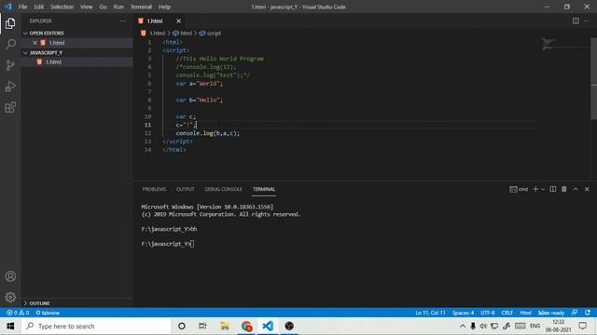This screenshot has width=597, height=335.
Task: Open notifications icon in status bar
Action: (588, 313)
